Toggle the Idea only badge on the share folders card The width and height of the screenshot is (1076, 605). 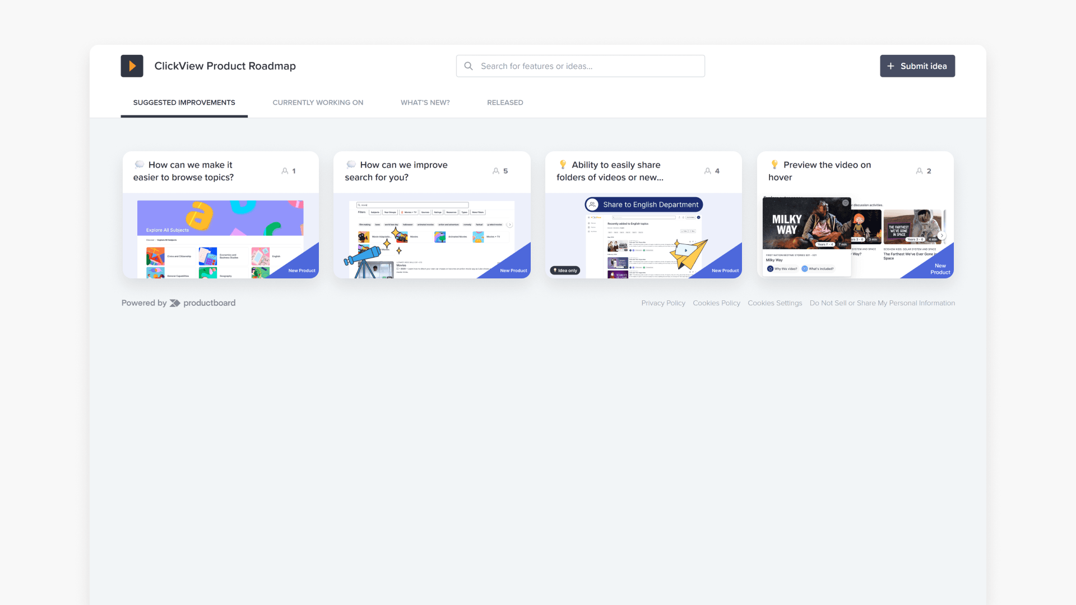tap(565, 270)
